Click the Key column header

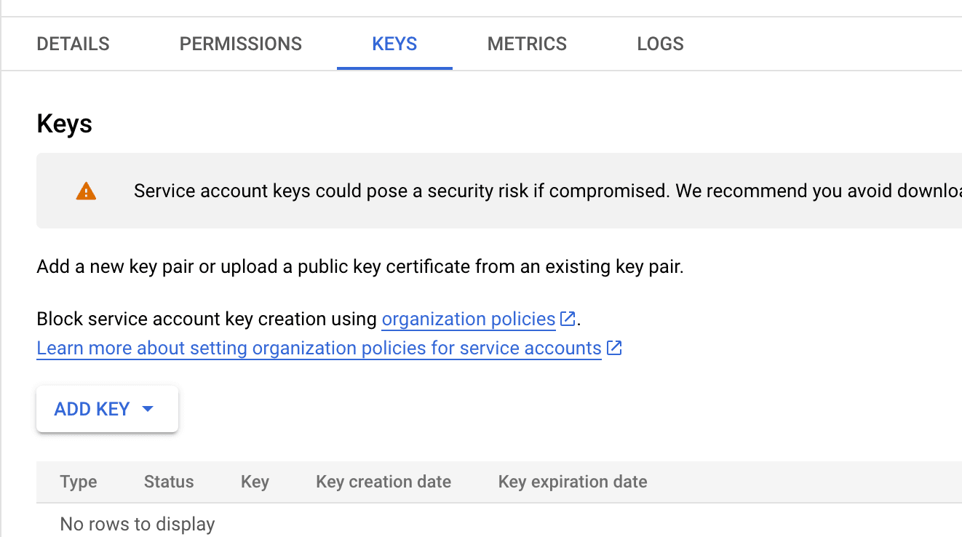click(x=255, y=482)
